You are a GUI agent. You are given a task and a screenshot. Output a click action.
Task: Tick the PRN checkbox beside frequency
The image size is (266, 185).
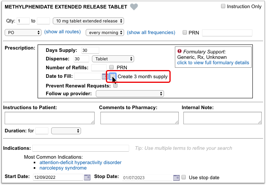point(185,33)
